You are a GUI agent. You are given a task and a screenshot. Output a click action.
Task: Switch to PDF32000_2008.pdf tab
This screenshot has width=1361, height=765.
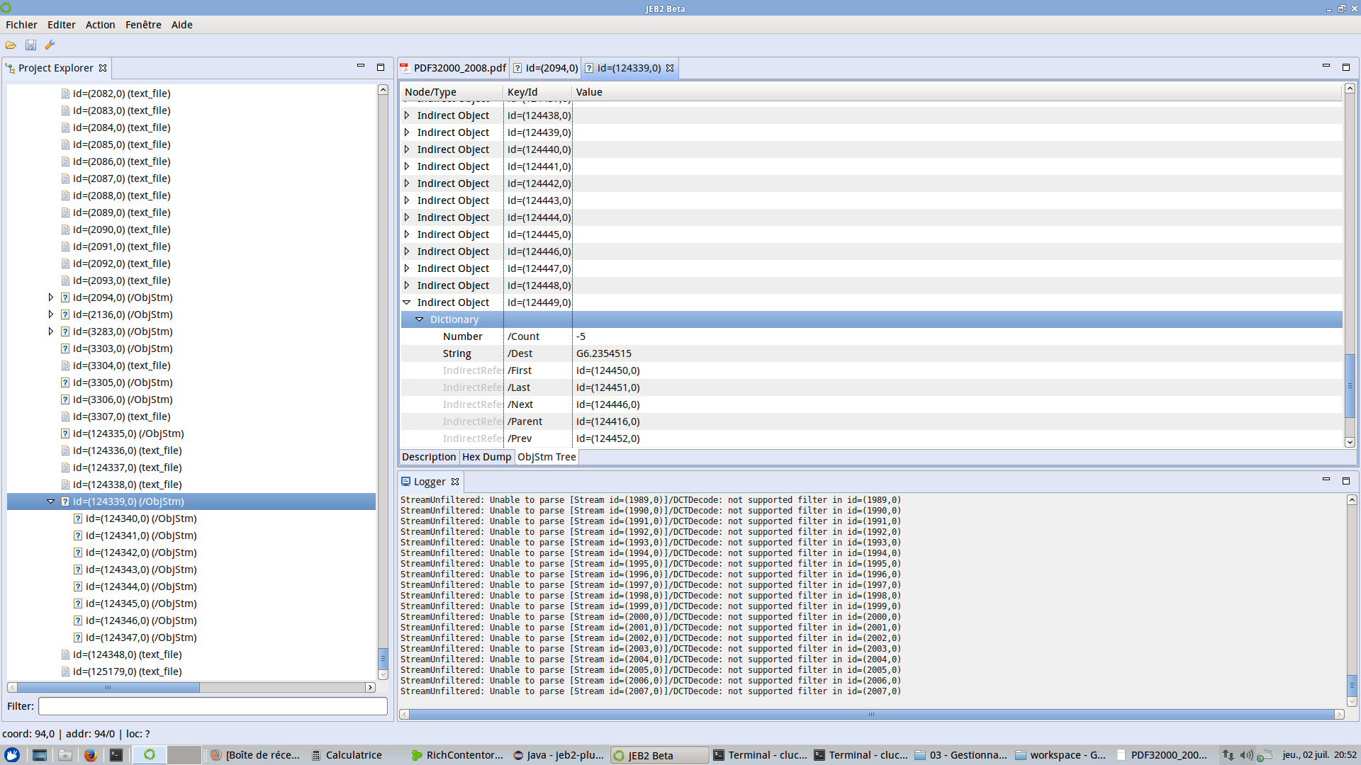coord(453,68)
